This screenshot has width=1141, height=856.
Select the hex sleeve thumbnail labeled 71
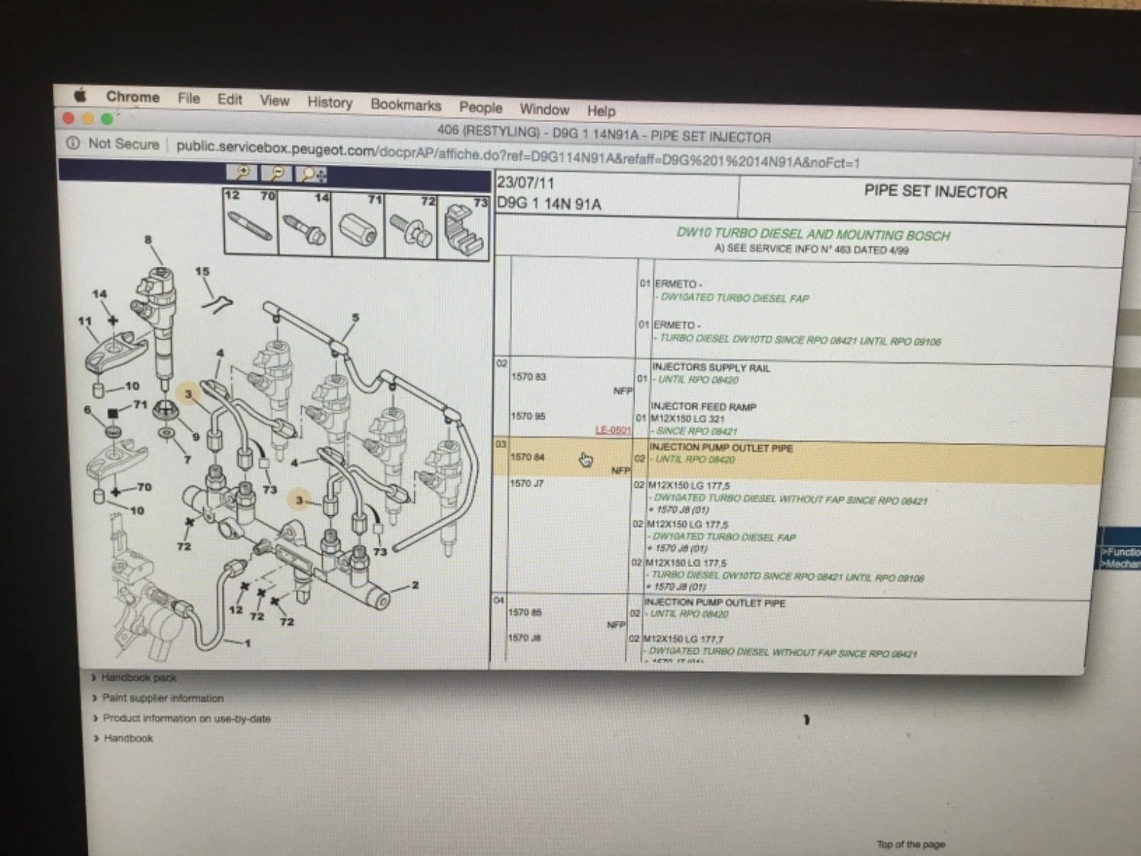pyautogui.click(x=358, y=225)
